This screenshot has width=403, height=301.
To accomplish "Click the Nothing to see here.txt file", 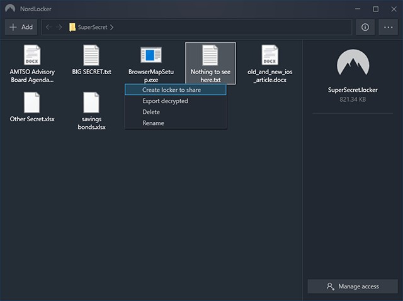I will [x=210, y=63].
